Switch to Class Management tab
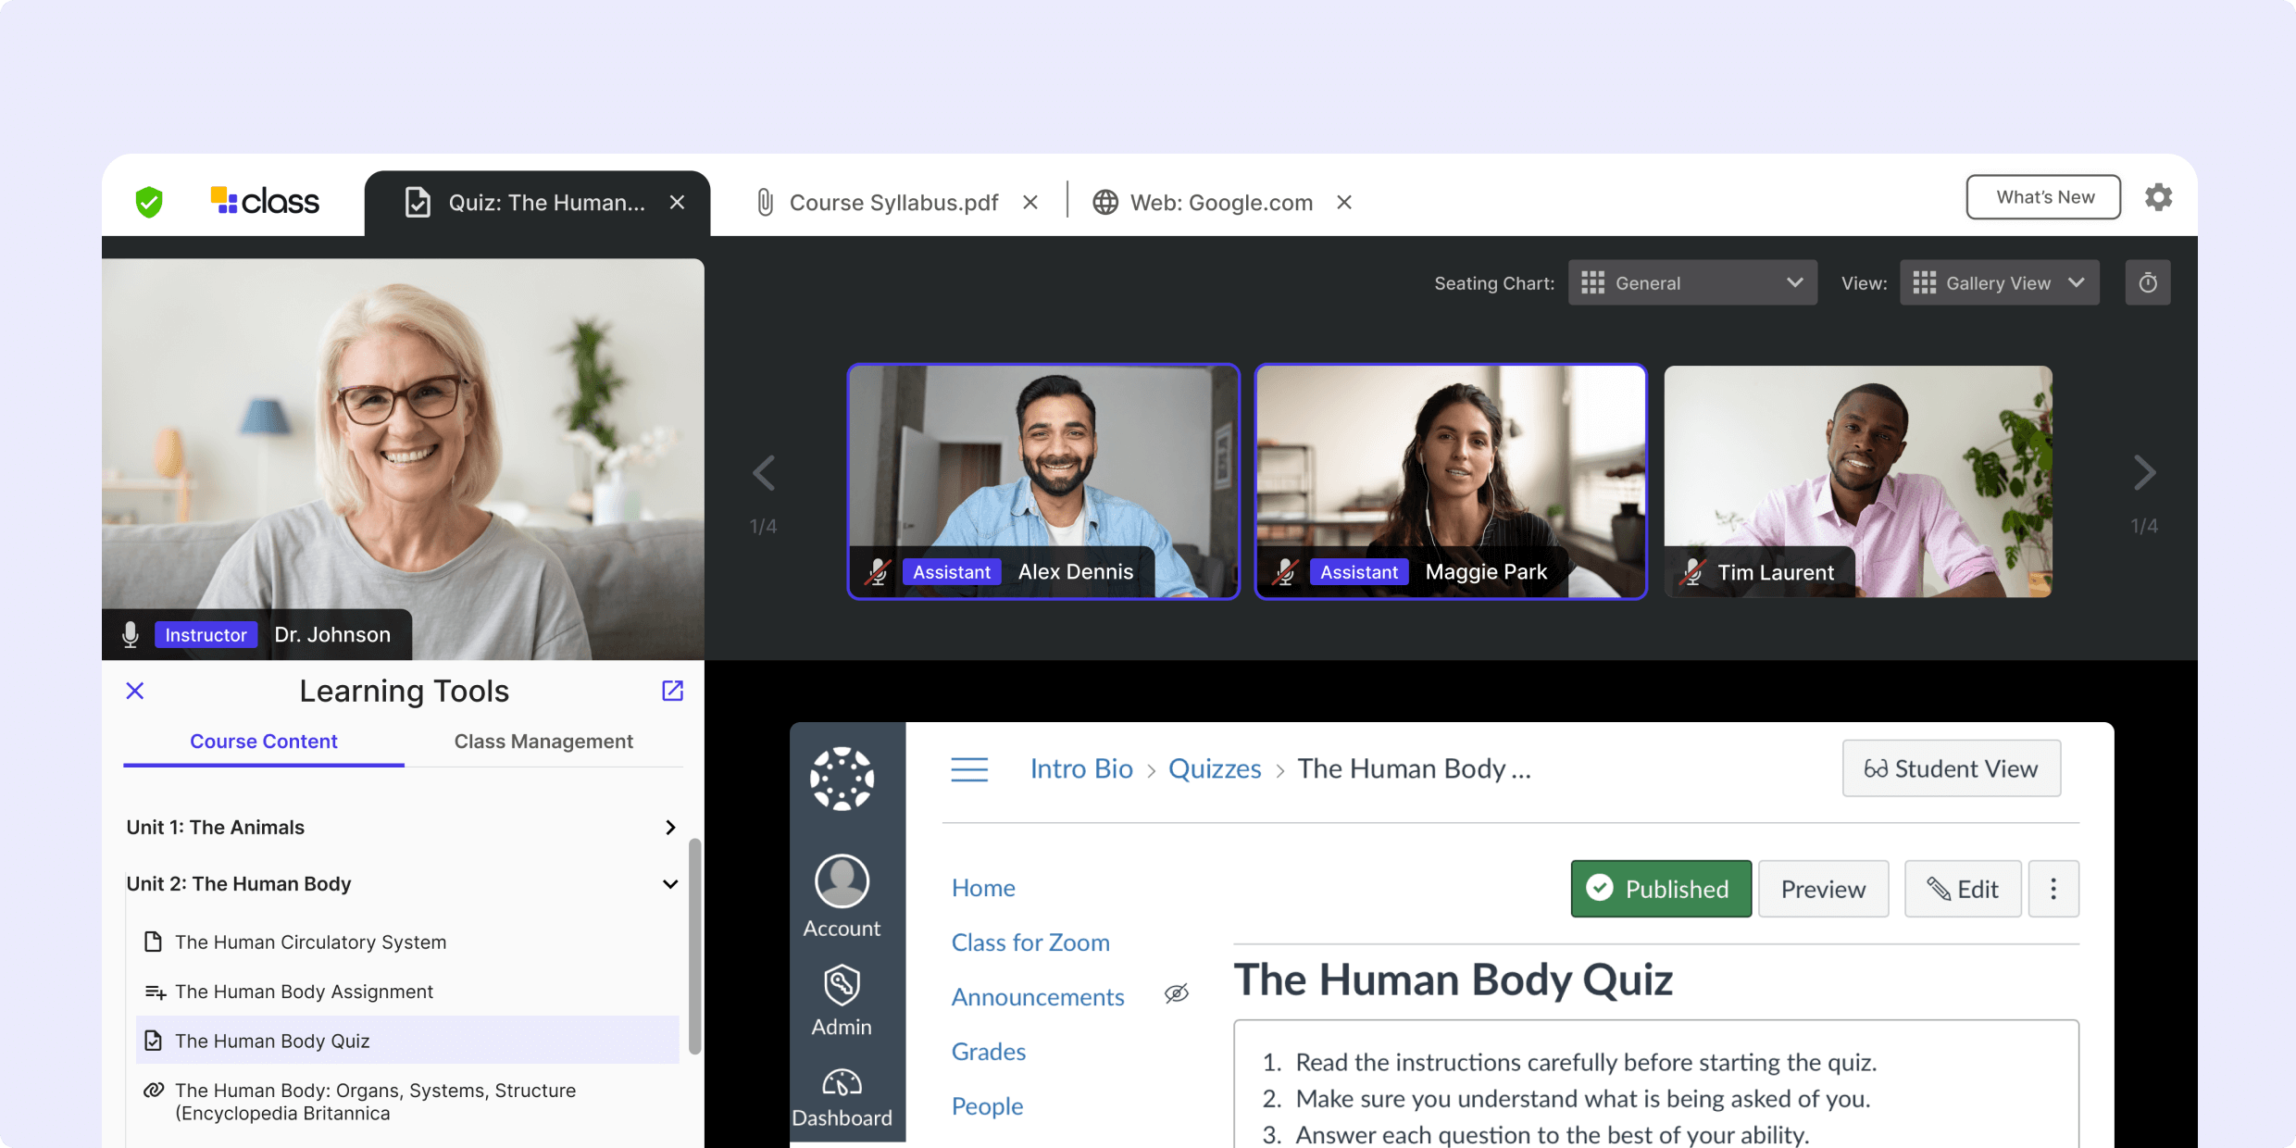This screenshot has width=2296, height=1148. point(544,741)
